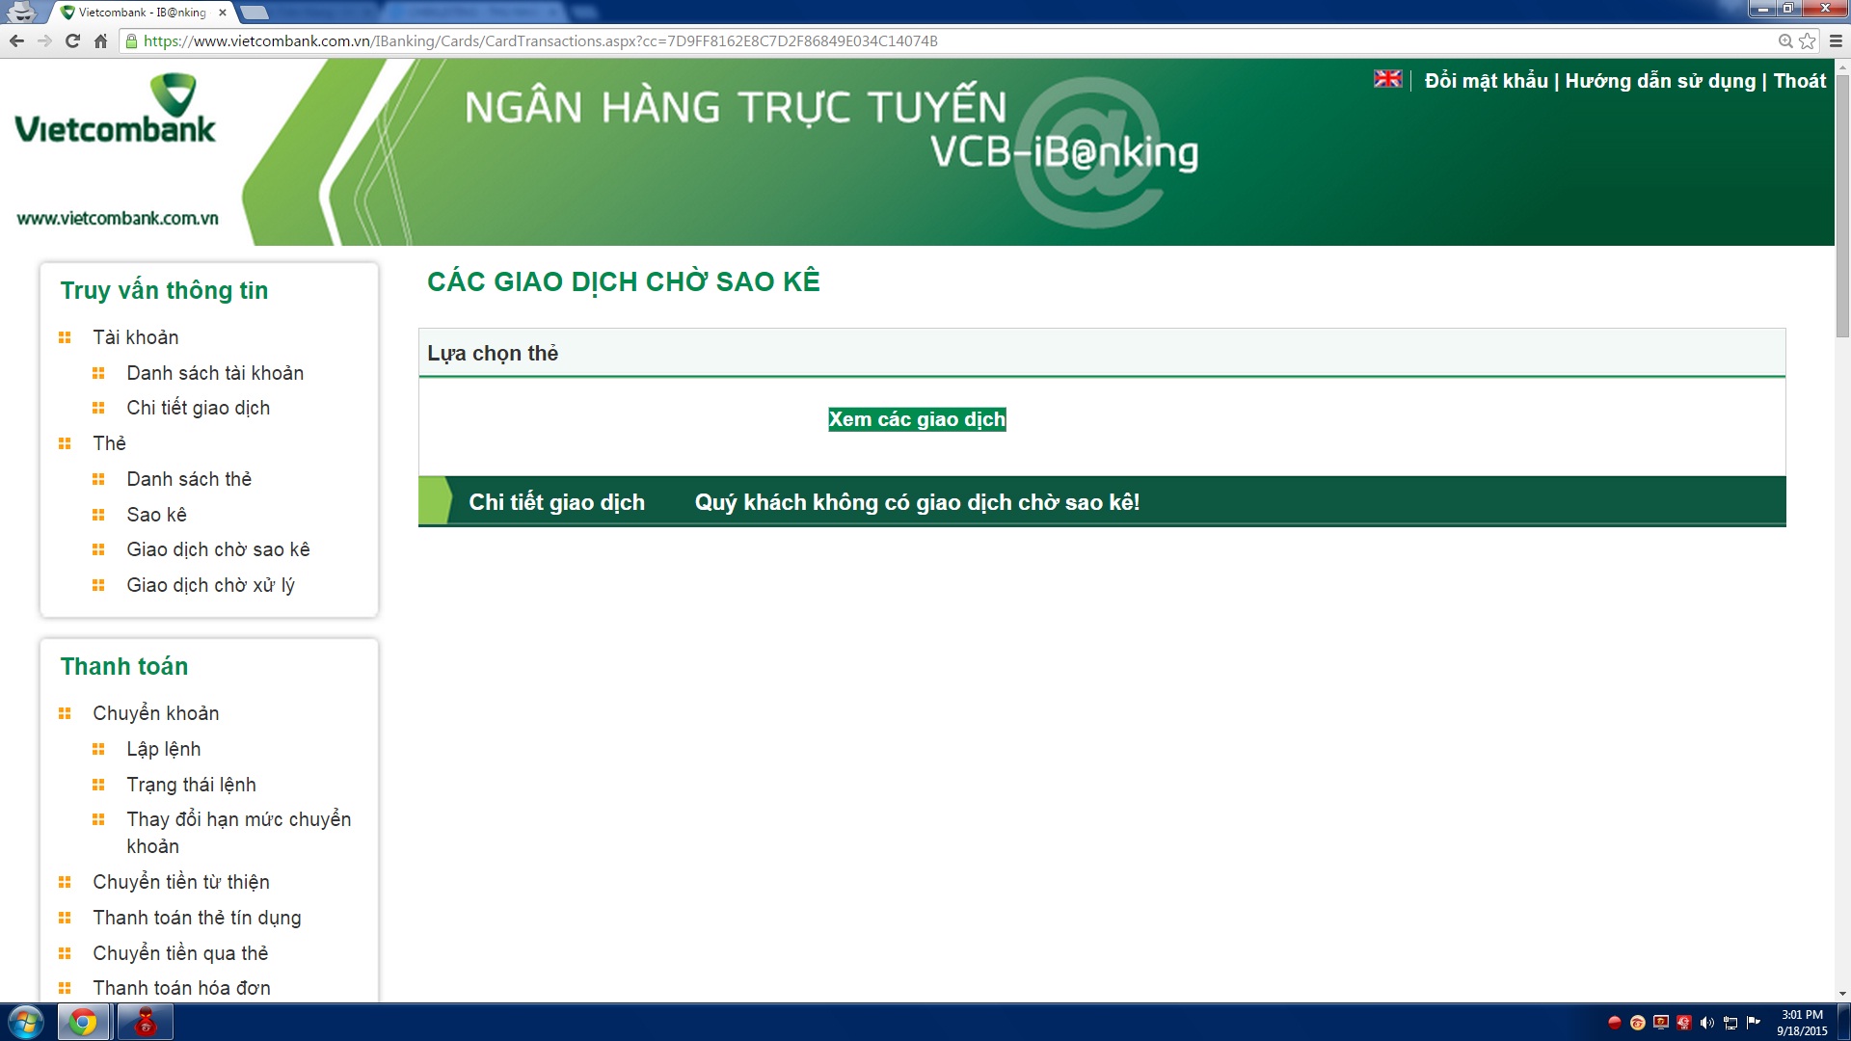The height and width of the screenshot is (1041, 1851).
Task: Expand the Chuyển khoản menu group
Action: [155, 713]
